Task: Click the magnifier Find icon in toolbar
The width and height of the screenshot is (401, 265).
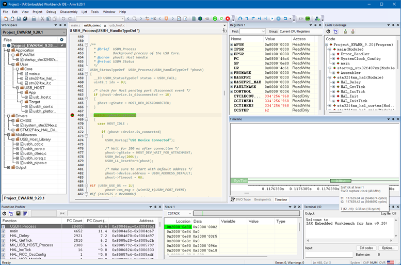Action: pyautogui.click(x=135, y=19)
